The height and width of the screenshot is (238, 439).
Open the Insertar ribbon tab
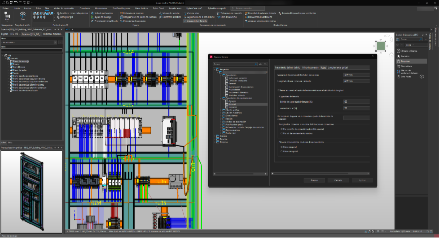27,8
